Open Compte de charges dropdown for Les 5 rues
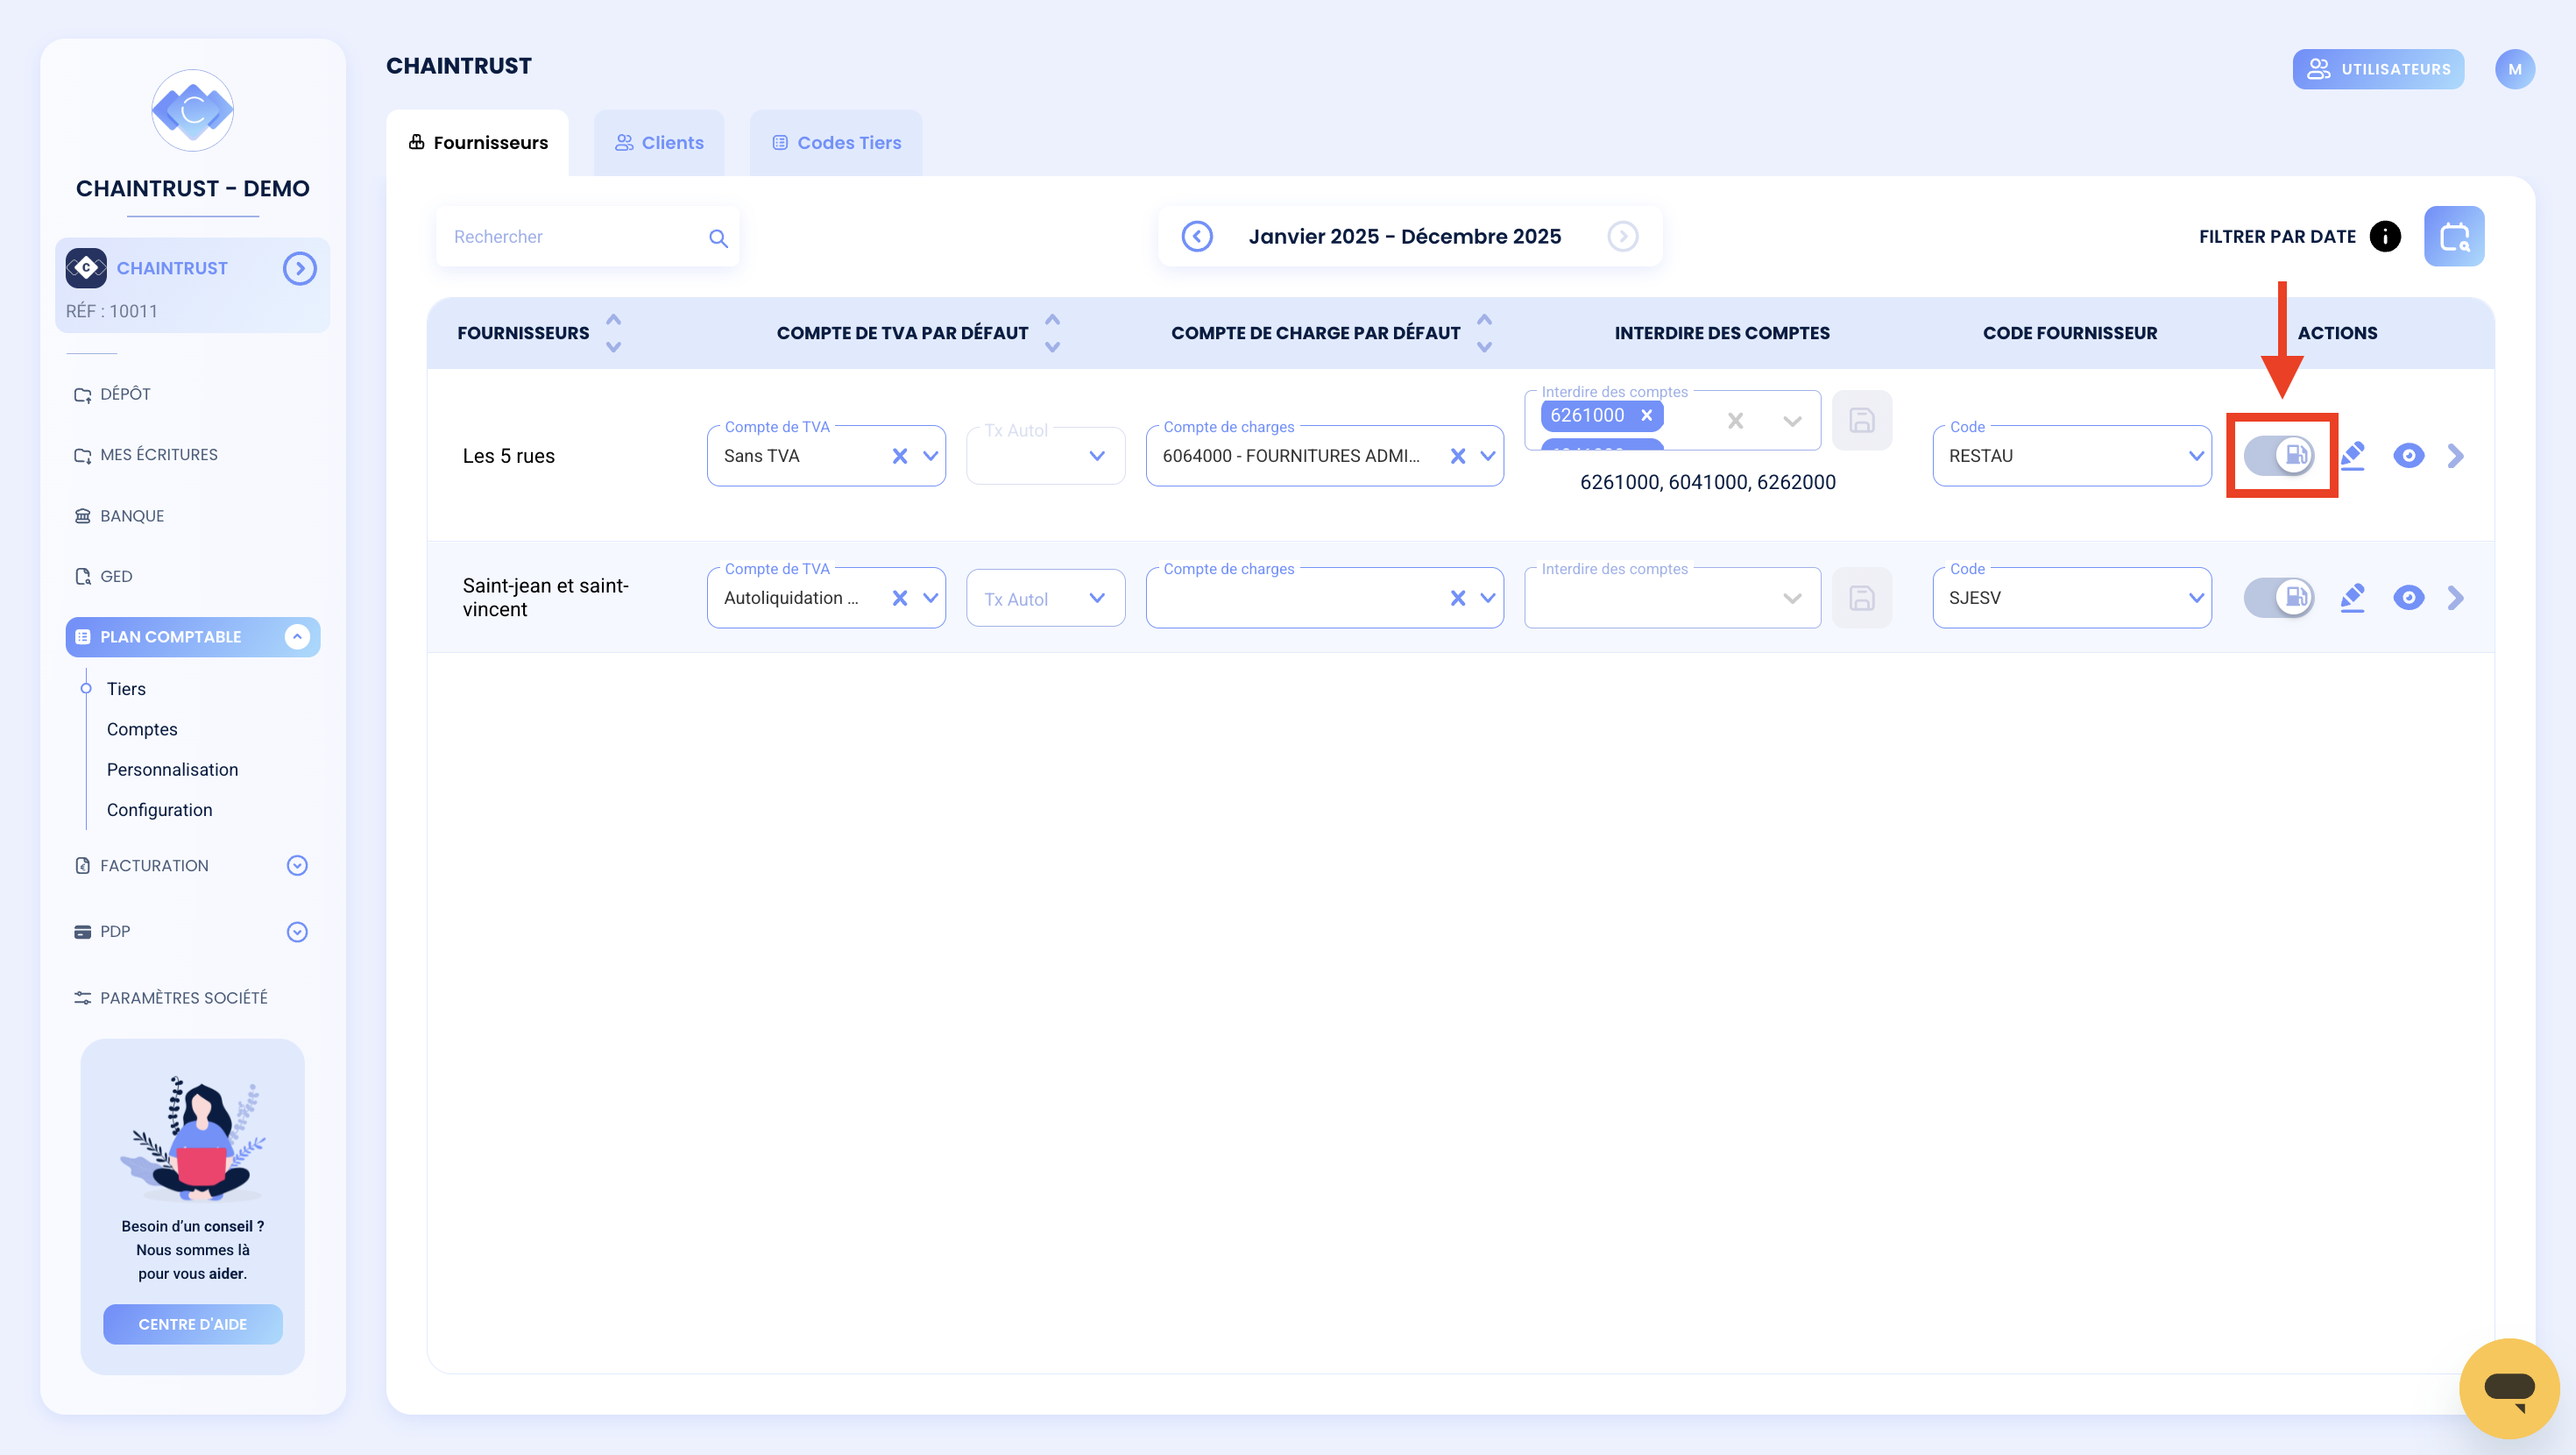Viewport: 2576px width, 1455px height. (x=1488, y=457)
